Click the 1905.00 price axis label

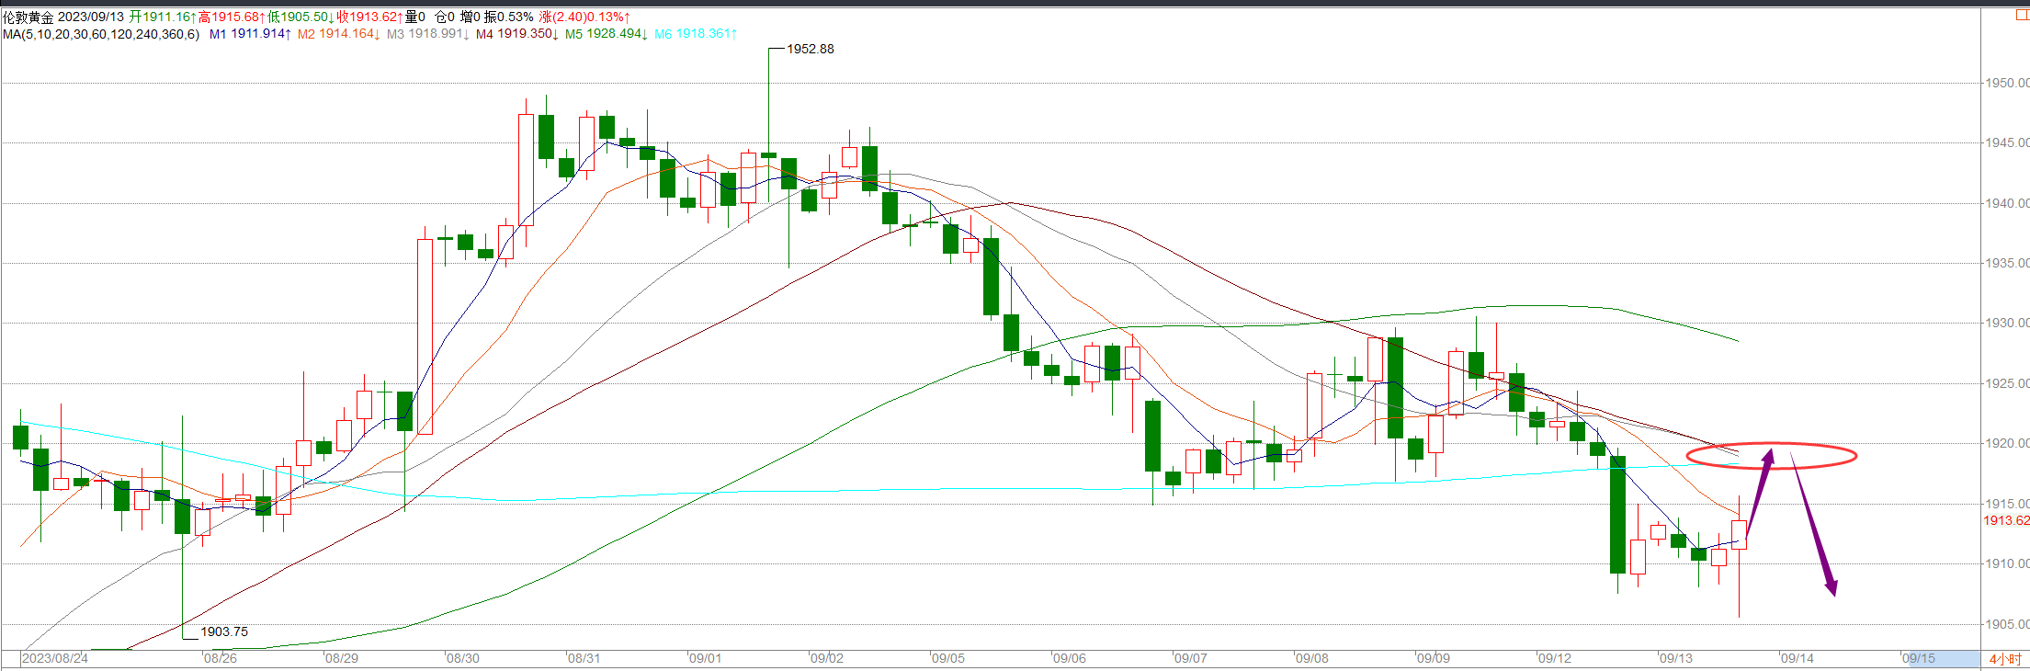tap(2007, 624)
